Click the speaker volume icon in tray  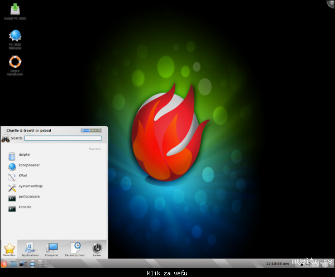coord(309,264)
